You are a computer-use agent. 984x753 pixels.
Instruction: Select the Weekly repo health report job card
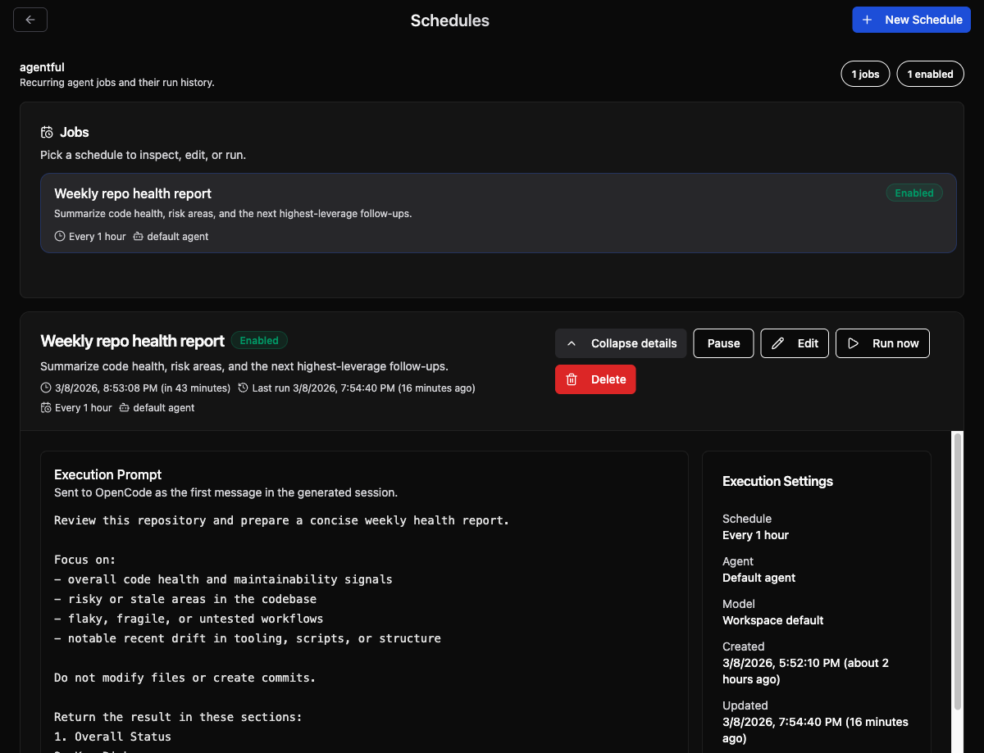499,213
